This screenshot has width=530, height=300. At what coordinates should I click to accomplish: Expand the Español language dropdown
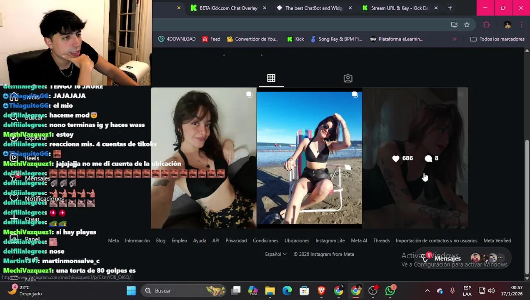tap(276, 254)
